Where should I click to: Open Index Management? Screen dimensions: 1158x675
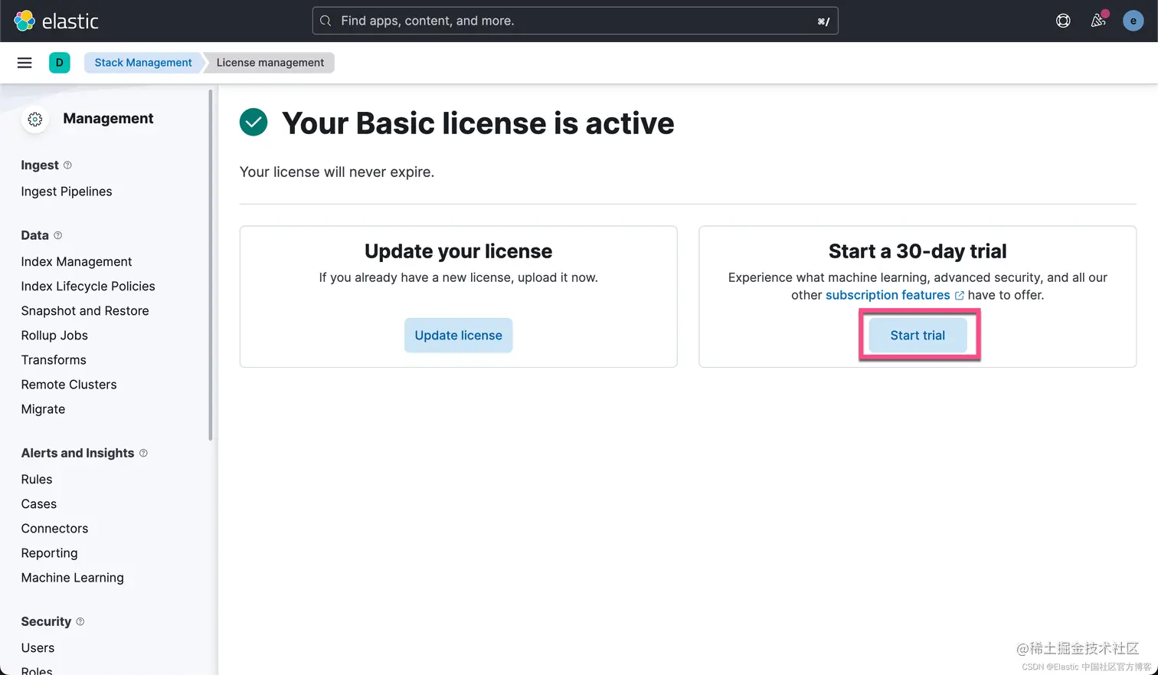77,262
